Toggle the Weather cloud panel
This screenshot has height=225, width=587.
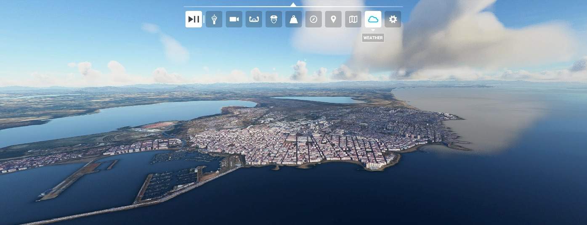pos(373,19)
